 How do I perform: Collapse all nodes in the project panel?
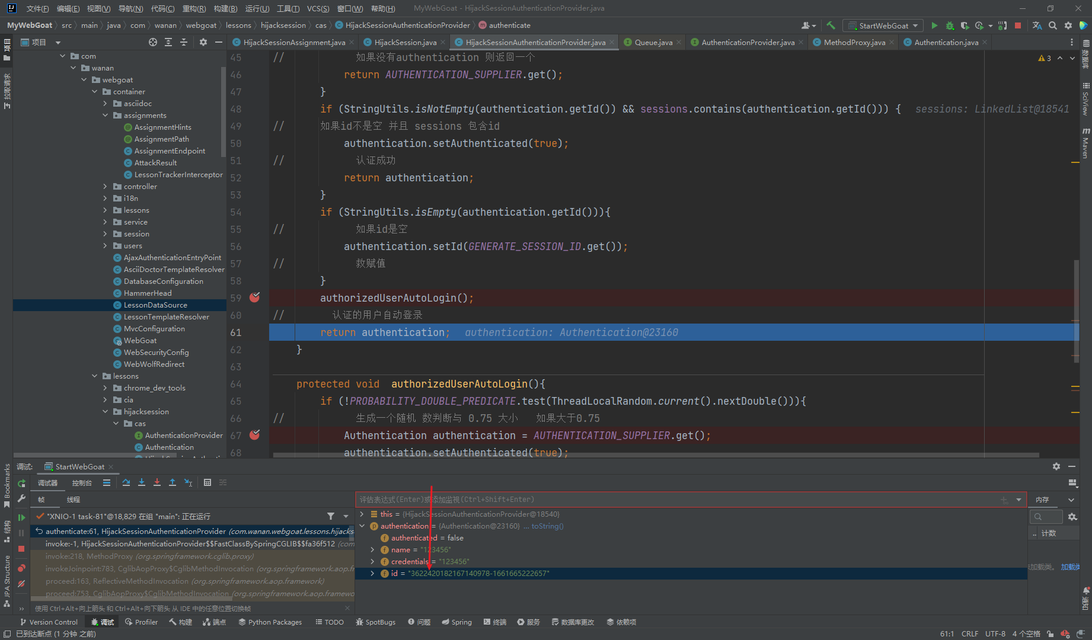[x=184, y=42]
